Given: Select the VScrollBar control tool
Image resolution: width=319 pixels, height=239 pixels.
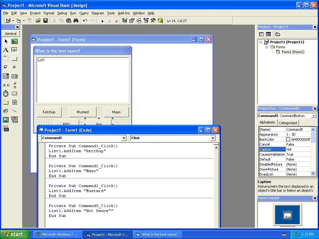Looking at the screenshot, I should click(x=14, y=85).
